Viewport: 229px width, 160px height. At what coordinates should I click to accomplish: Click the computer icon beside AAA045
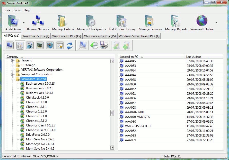[x=121, y=61]
